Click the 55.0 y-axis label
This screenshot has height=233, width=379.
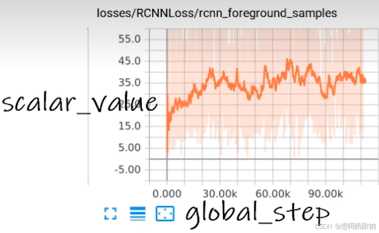(129, 39)
